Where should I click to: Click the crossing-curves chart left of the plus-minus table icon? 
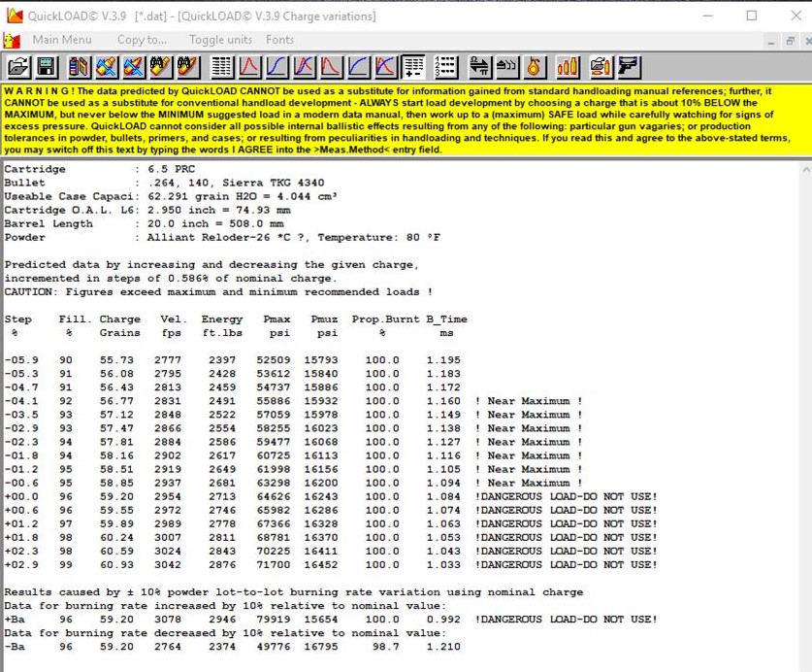386,67
